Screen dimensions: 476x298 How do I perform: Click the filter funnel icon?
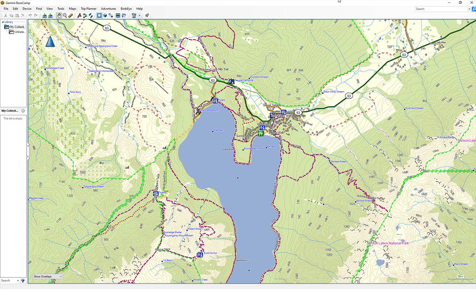(x=23, y=281)
